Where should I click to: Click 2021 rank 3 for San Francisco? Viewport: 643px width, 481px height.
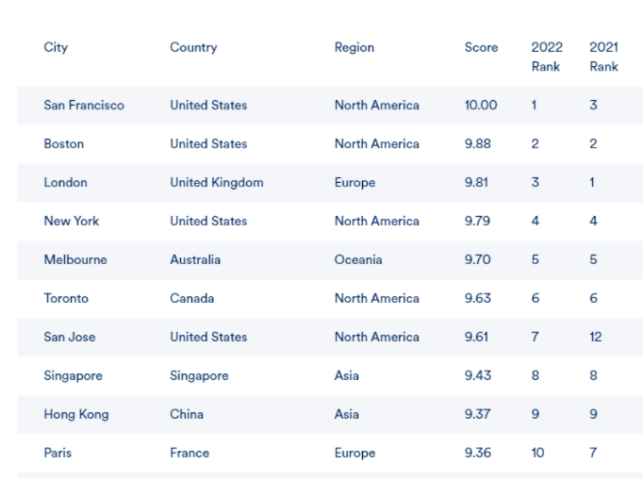(x=593, y=105)
